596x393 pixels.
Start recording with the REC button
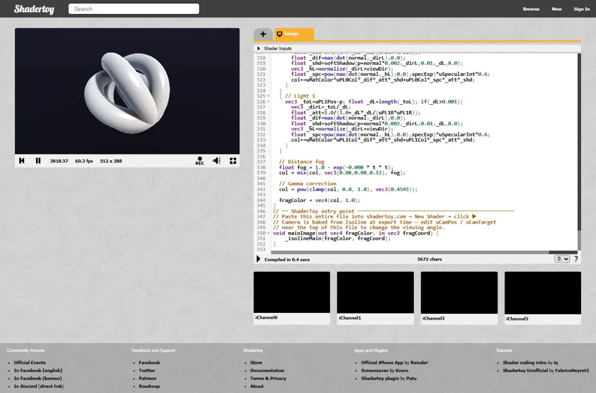(199, 161)
